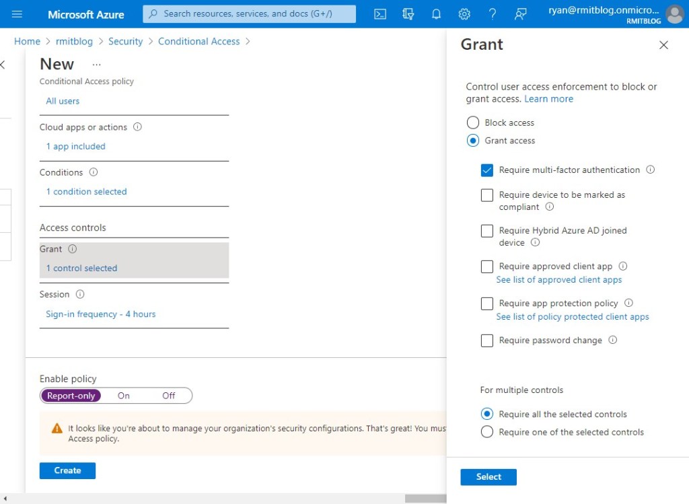Show info for Require approved client app
The width and height of the screenshot is (689, 504).
click(x=623, y=266)
